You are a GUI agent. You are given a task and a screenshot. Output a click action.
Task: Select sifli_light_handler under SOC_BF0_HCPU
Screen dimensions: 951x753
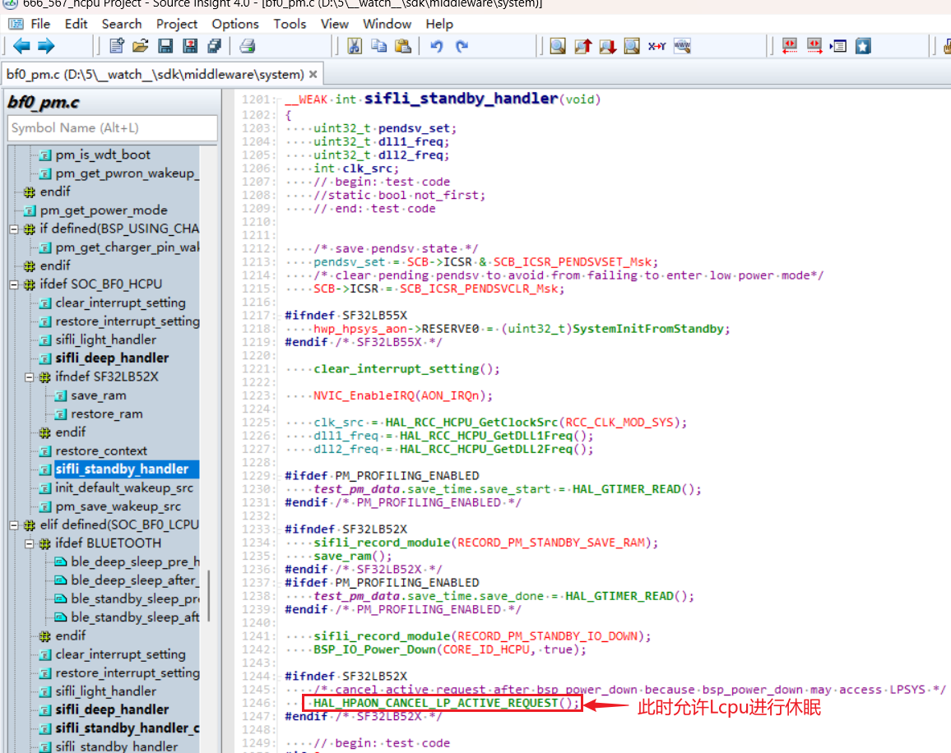click(105, 340)
